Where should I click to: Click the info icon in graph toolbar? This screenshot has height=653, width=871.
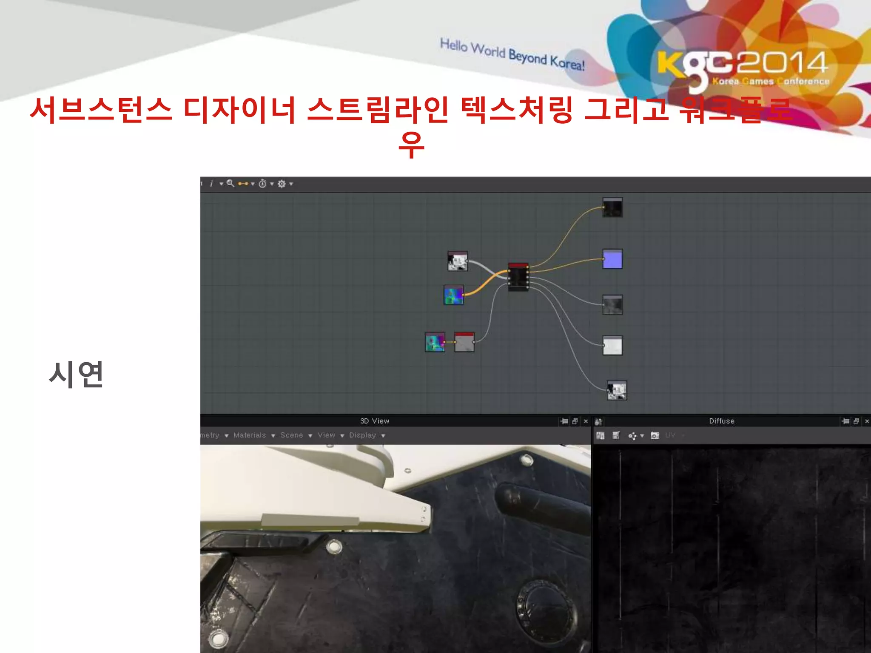tap(211, 184)
